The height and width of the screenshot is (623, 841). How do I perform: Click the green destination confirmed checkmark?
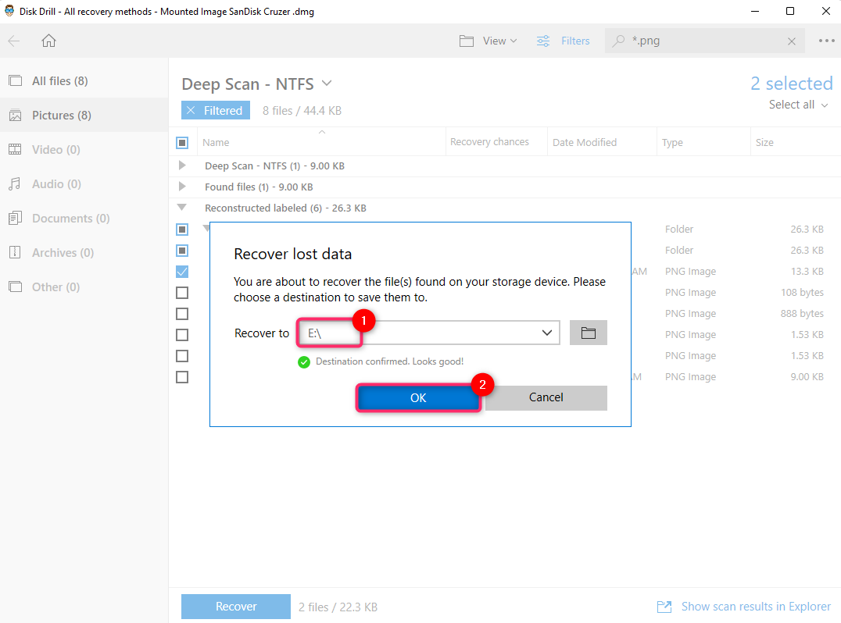[x=304, y=362]
